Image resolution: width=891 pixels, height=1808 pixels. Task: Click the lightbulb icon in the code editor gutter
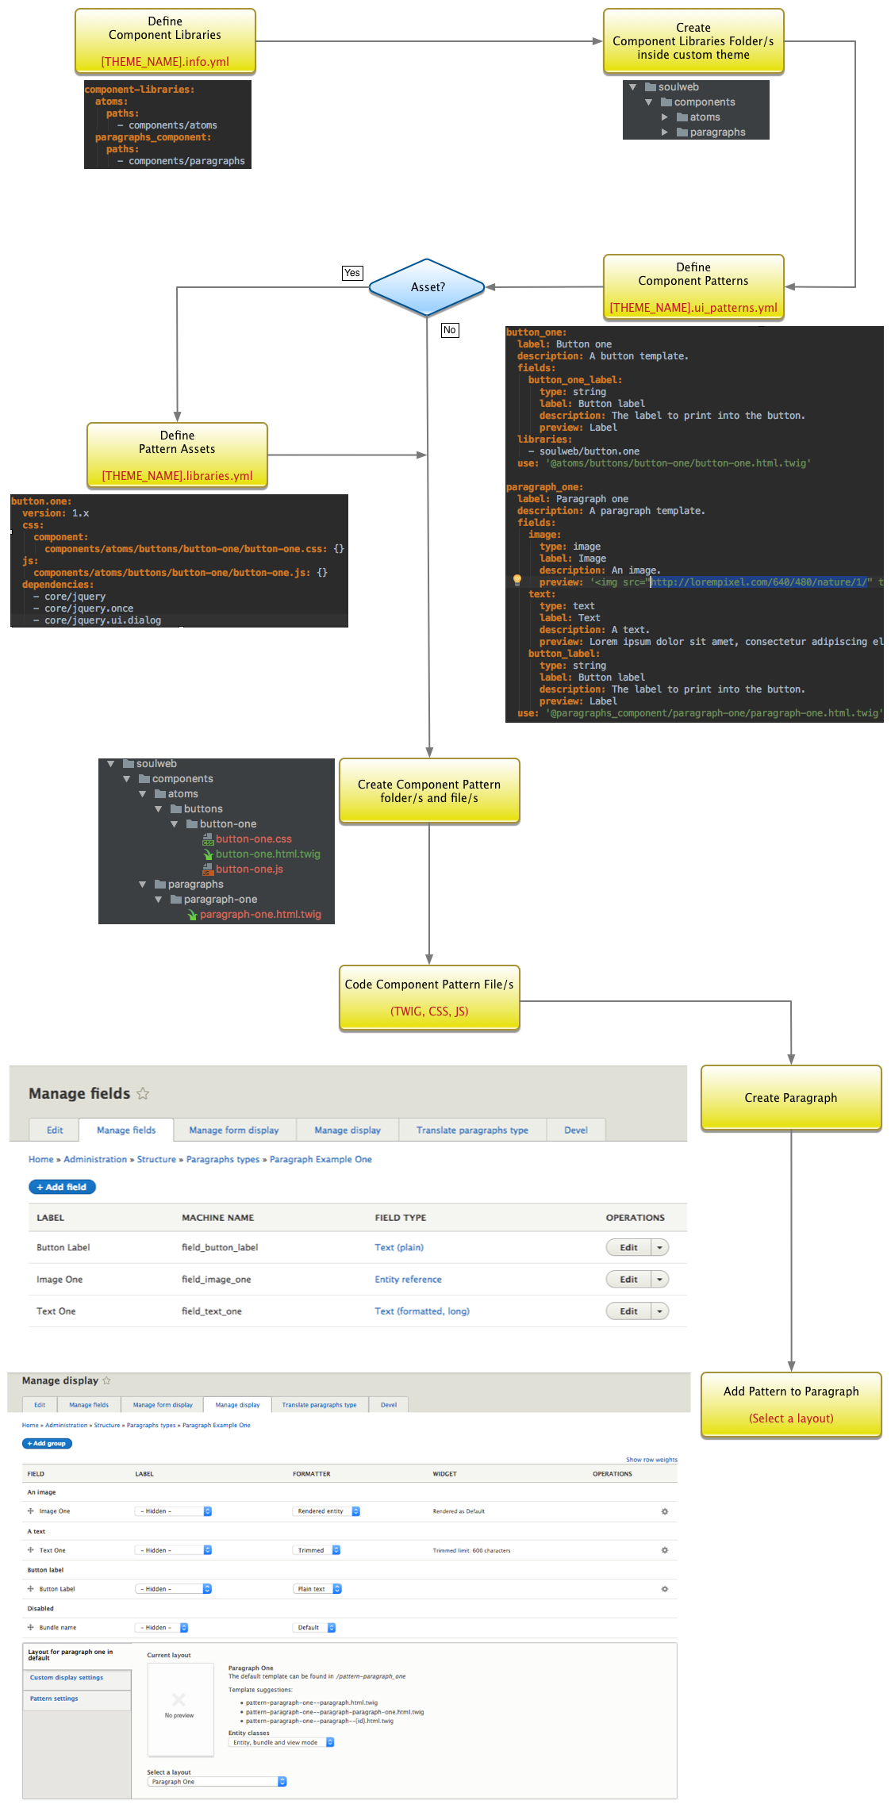[x=517, y=580]
